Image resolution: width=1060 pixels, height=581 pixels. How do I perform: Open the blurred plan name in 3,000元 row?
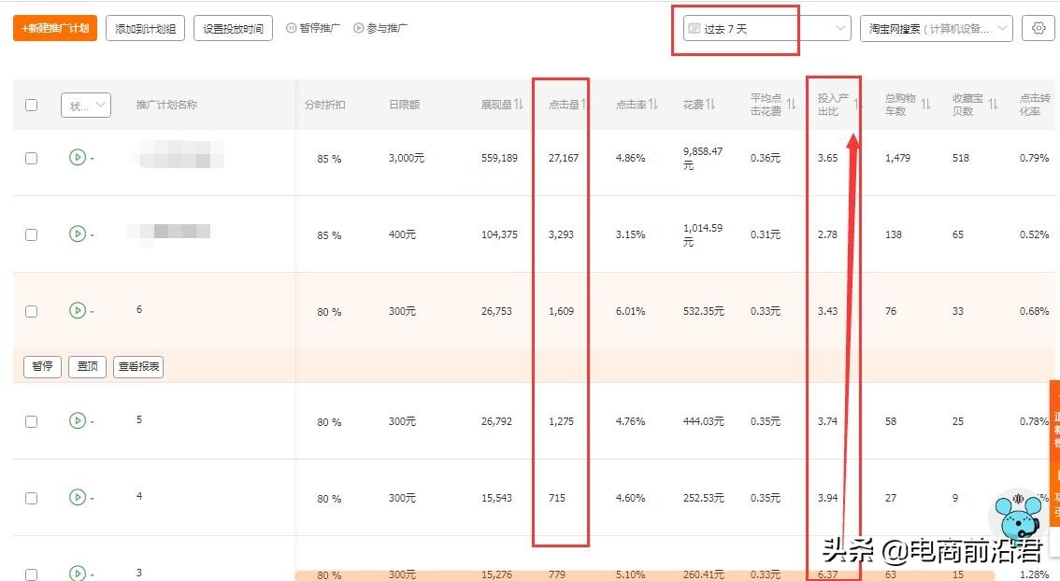click(179, 154)
